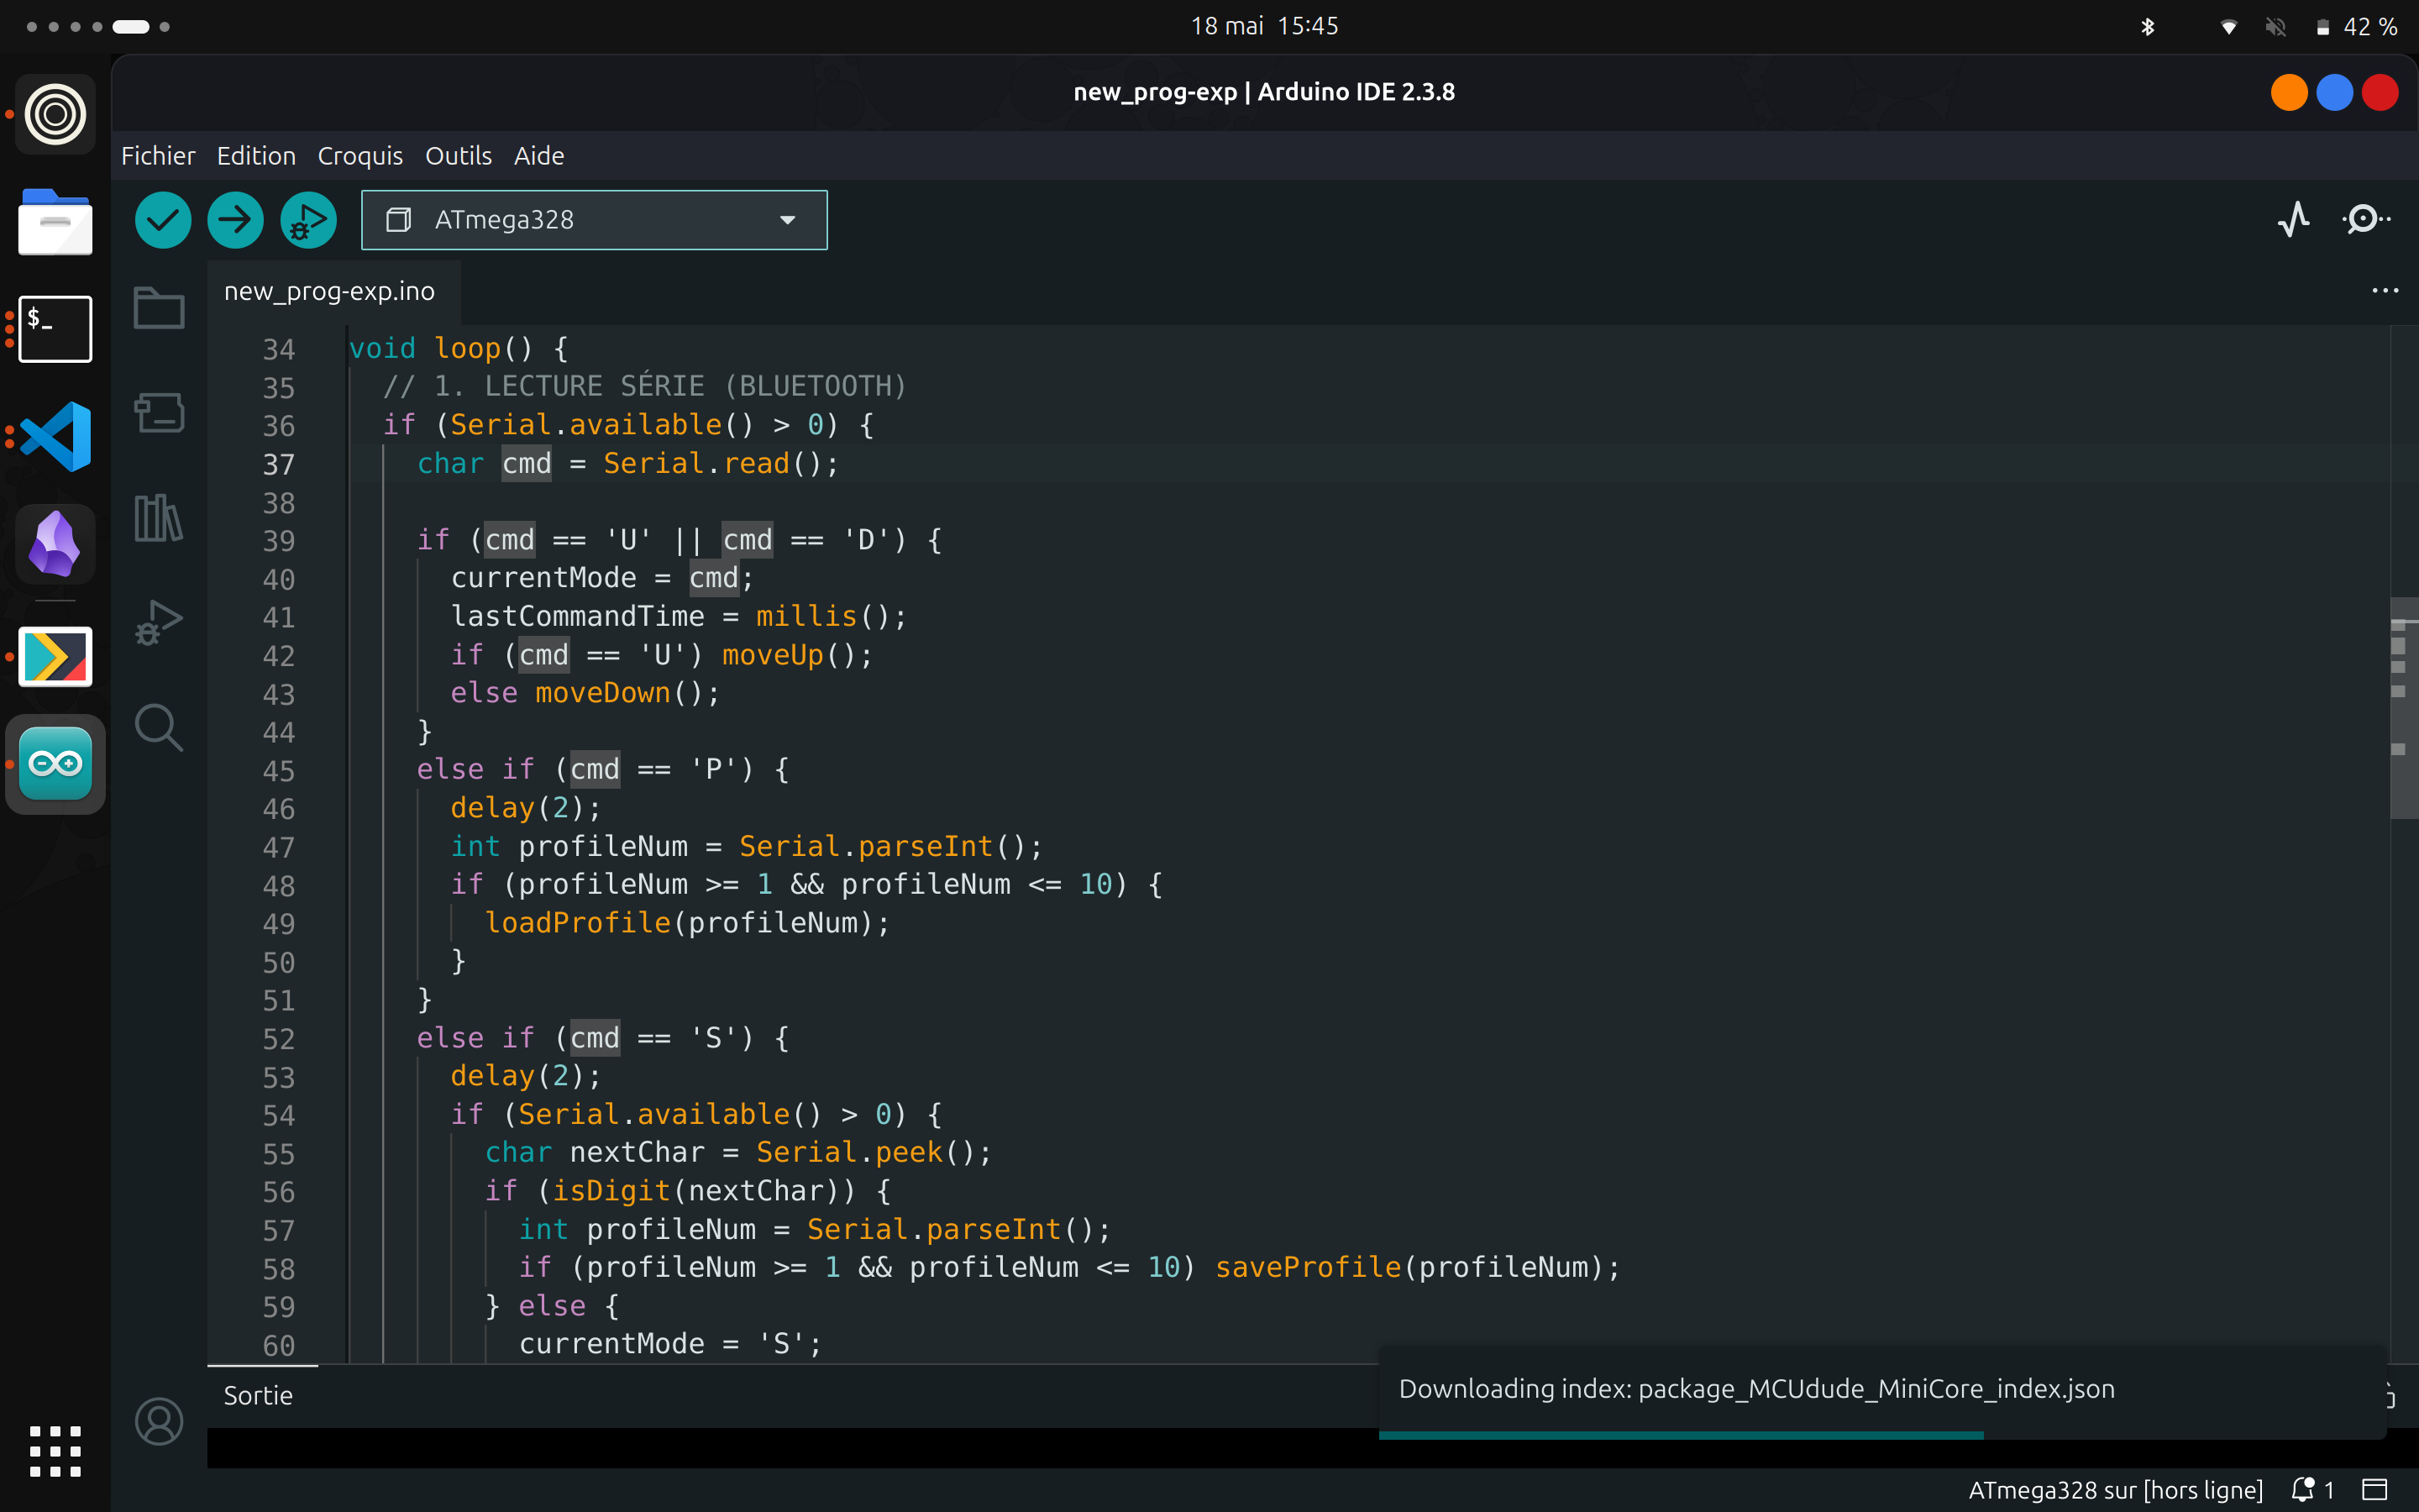This screenshot has width=2419, height=1512.
Task: Open the Serial Monitor
Action: (x=2365, y=219)
